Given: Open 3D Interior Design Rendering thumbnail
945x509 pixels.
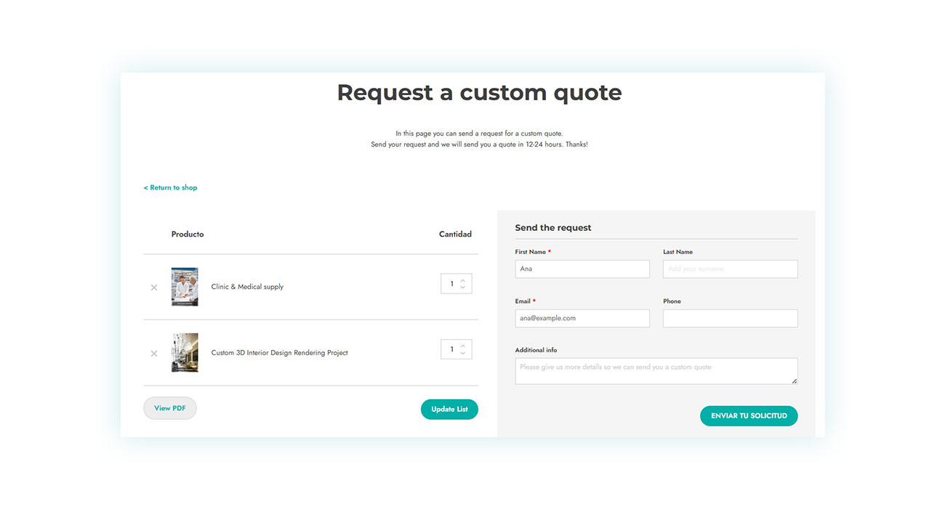Looking at the screenshot, I should coord(185,353).
